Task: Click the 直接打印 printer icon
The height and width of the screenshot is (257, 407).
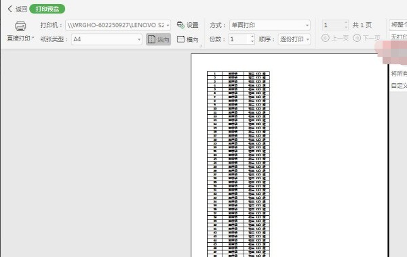Action: 20,26
